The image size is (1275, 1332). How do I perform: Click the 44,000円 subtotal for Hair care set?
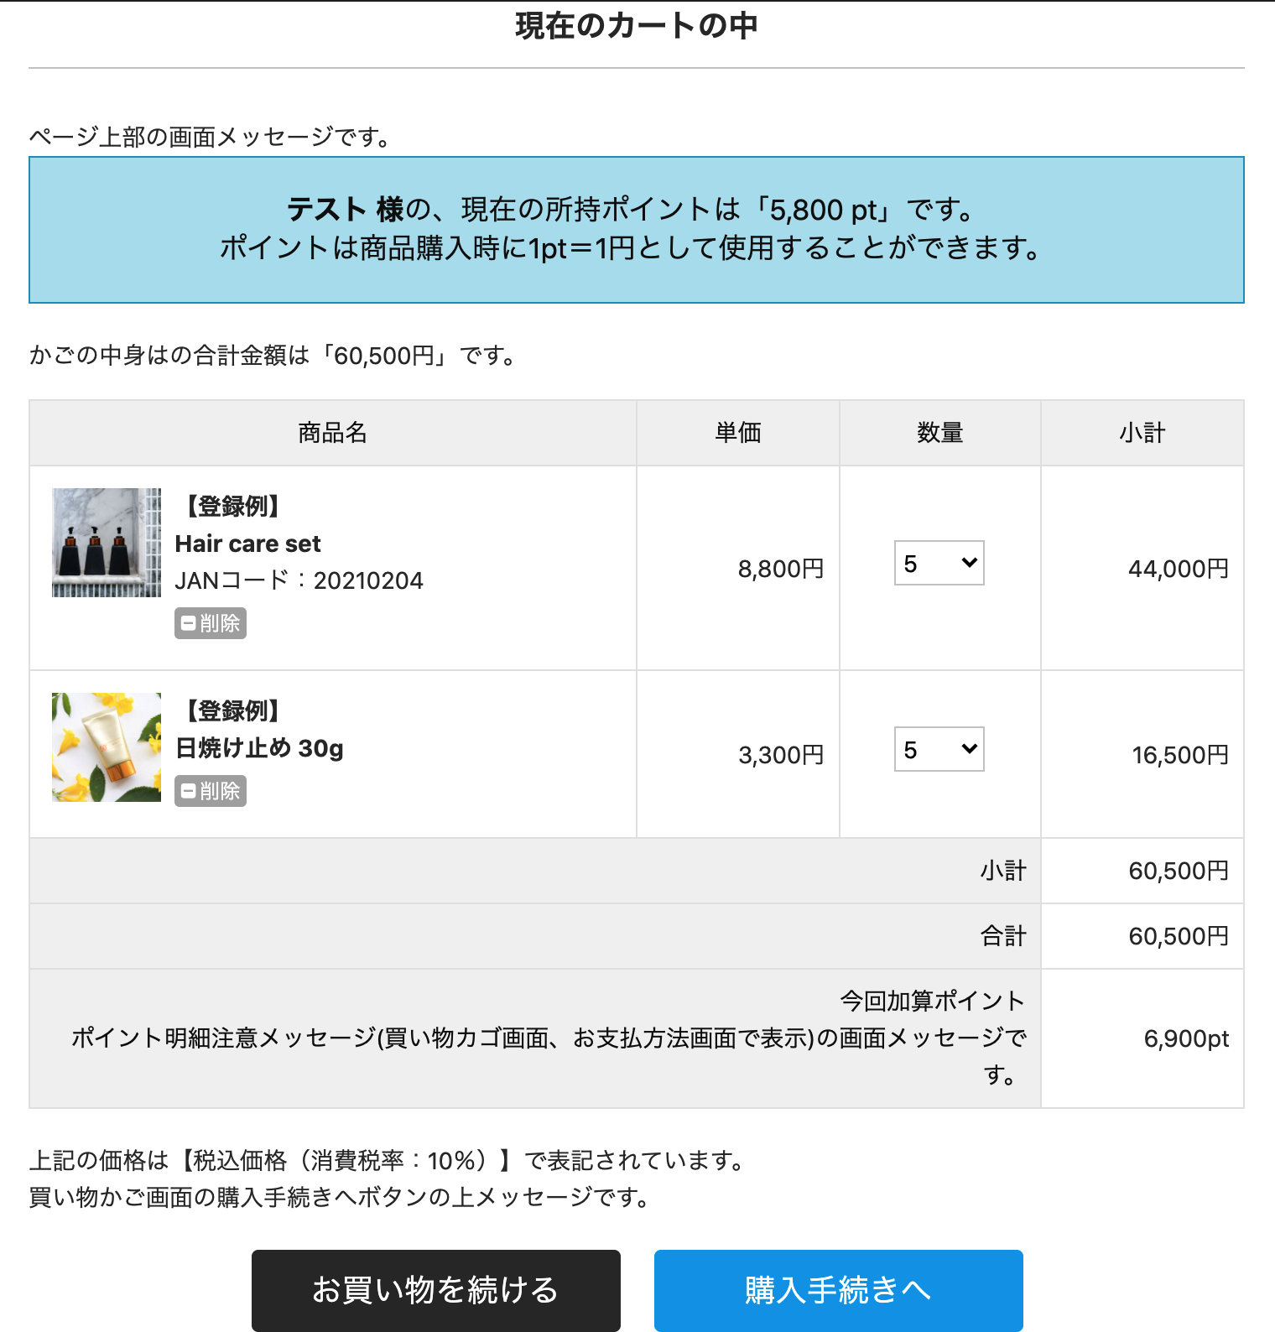click(x=1178, y=569)
